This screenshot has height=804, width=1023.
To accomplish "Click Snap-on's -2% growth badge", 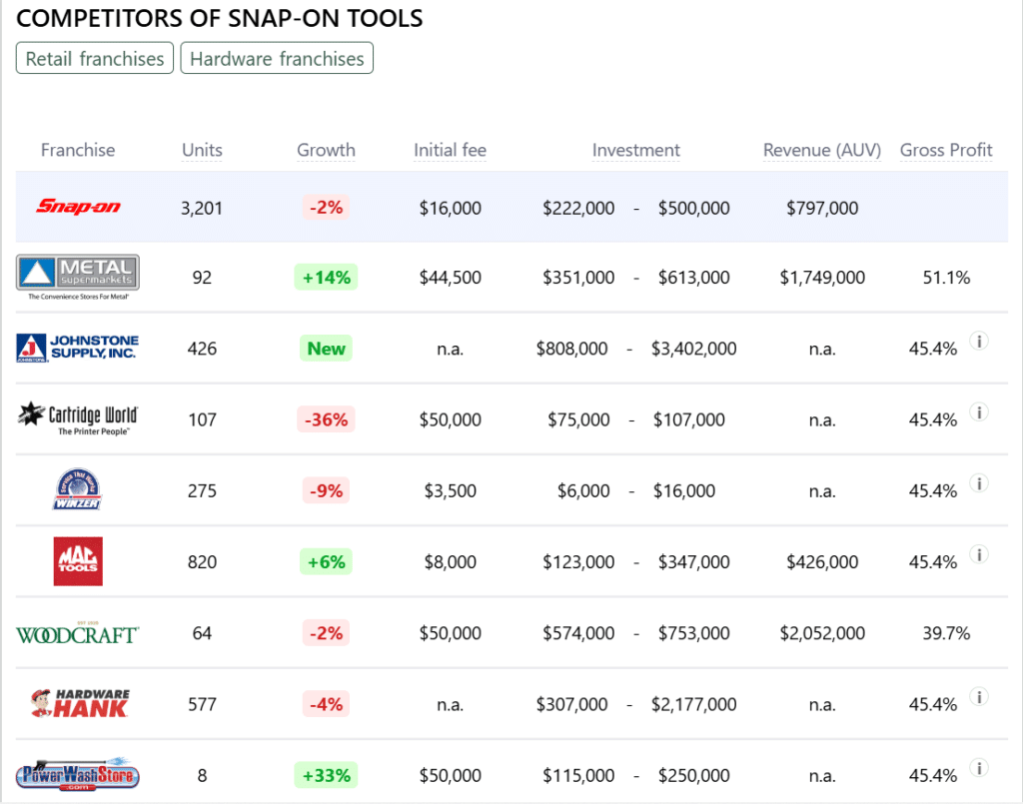I will [326, 208].
